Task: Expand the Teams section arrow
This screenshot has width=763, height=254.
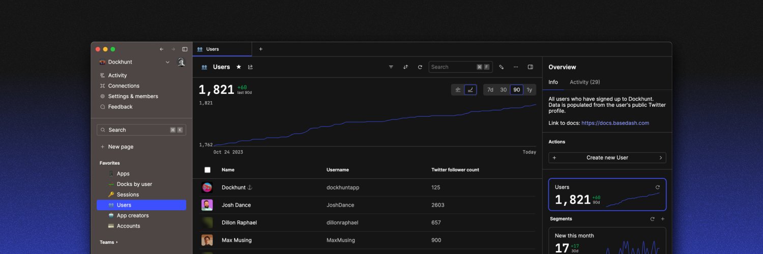Action: pyautogui.click(x=117, y=242)
